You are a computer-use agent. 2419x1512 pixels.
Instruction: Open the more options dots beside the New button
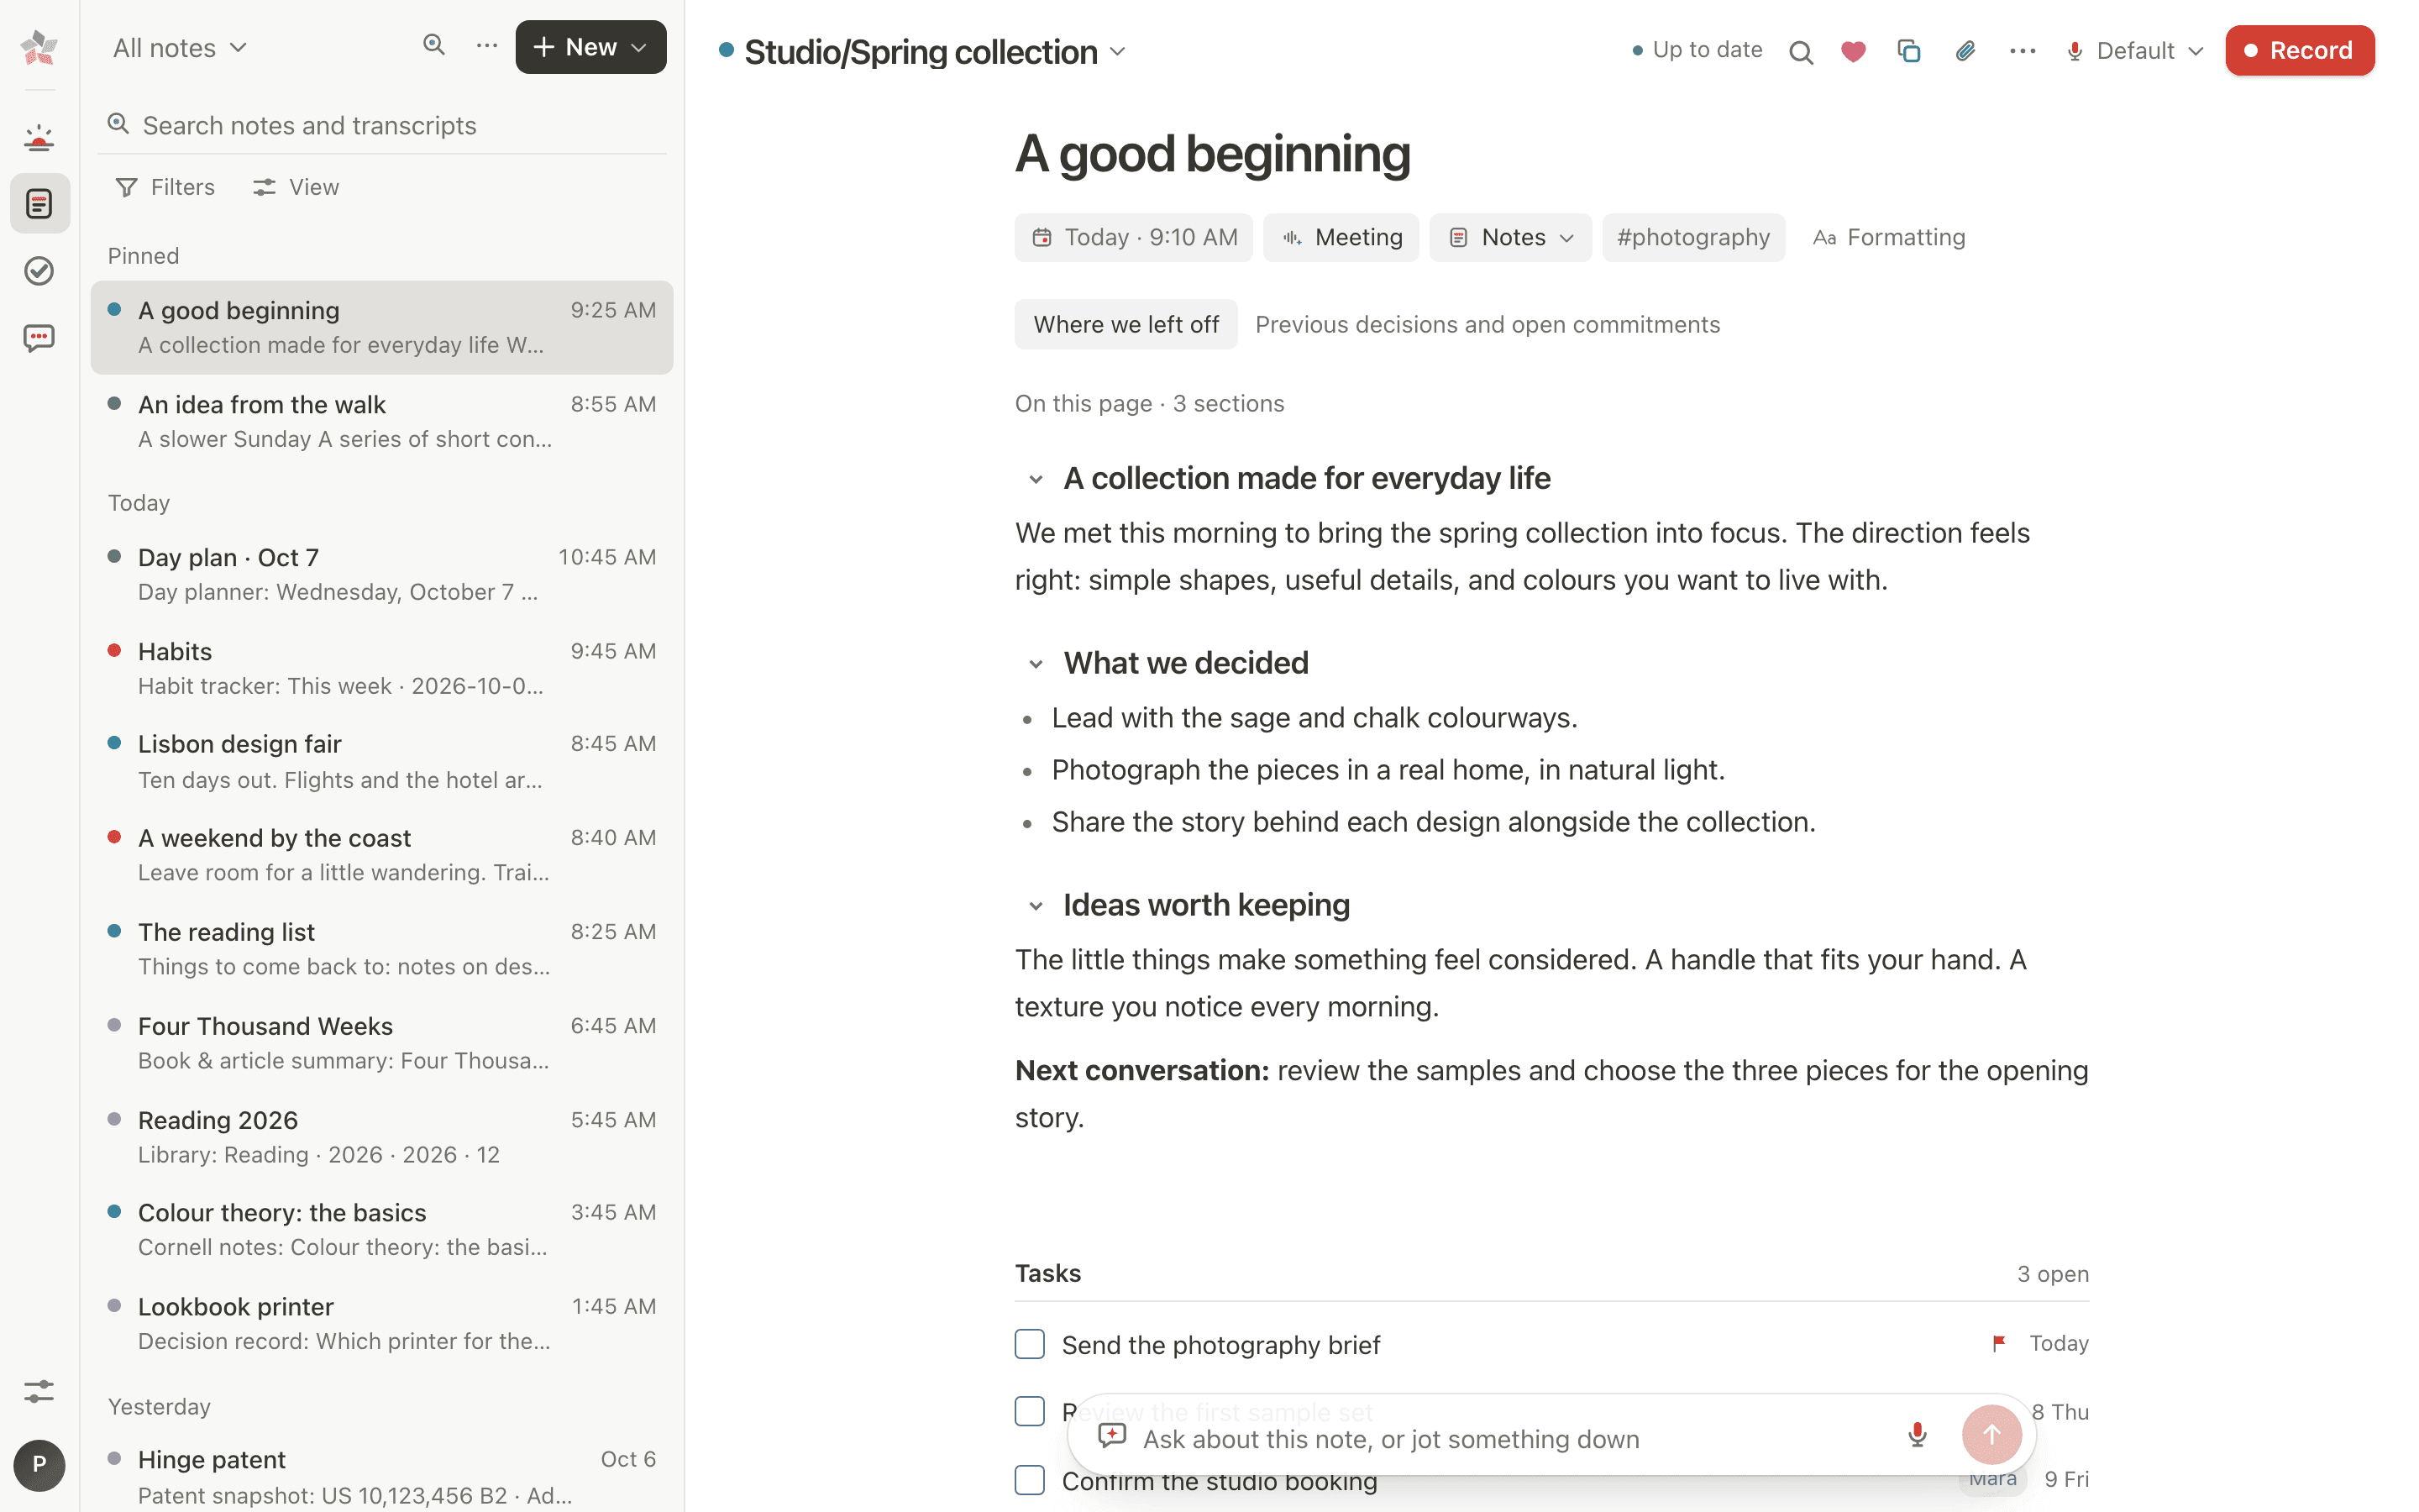[x=487, y=45]
